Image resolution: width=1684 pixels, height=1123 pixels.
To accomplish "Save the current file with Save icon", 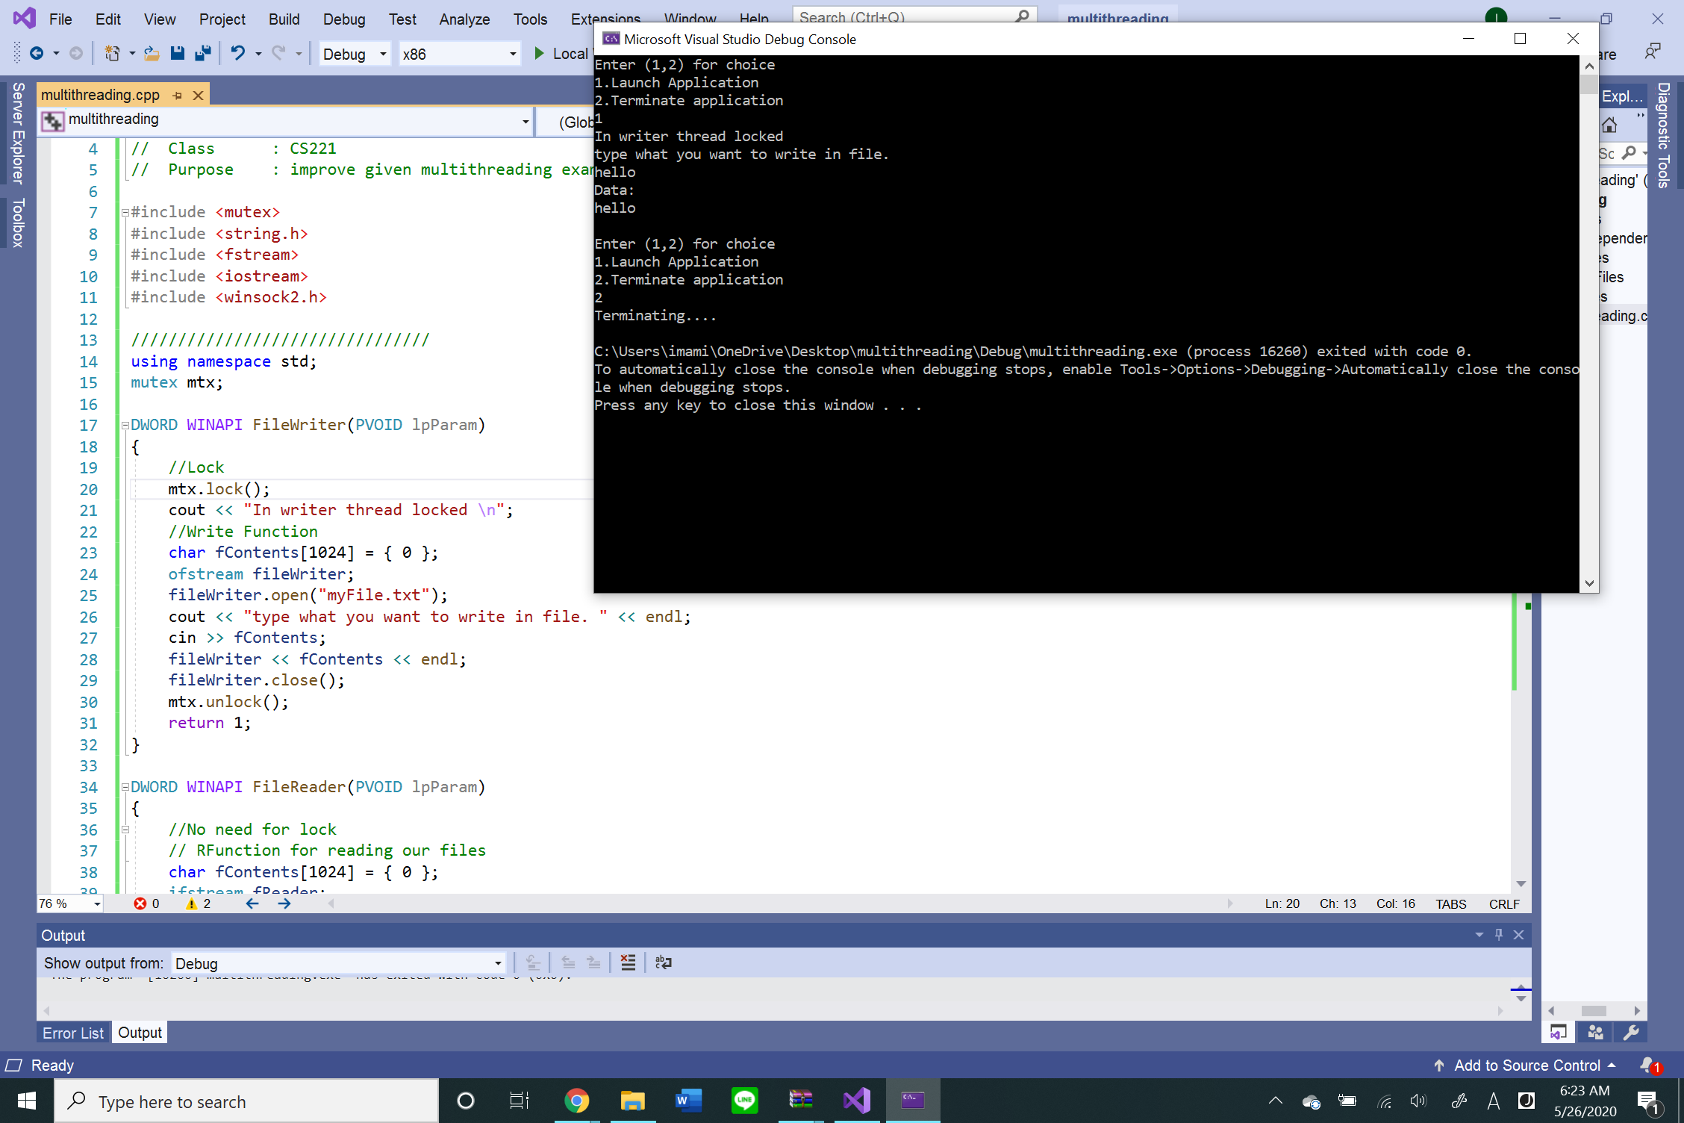I will [x=178, y=54].
